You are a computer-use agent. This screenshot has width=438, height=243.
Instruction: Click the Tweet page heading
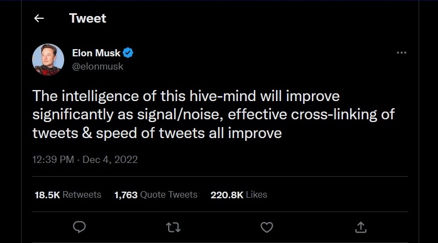click(87, 18)
